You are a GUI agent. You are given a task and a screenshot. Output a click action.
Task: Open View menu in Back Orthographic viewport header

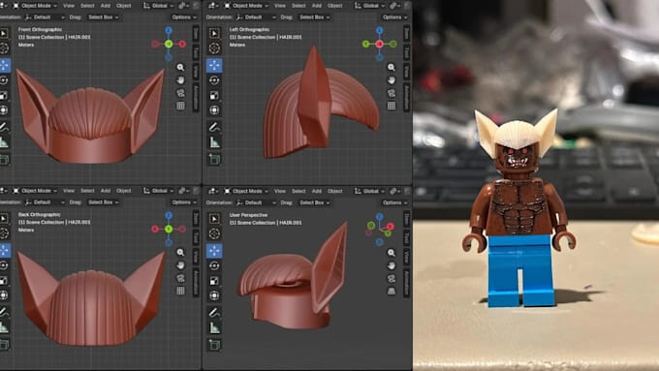[x=69, y=191]
